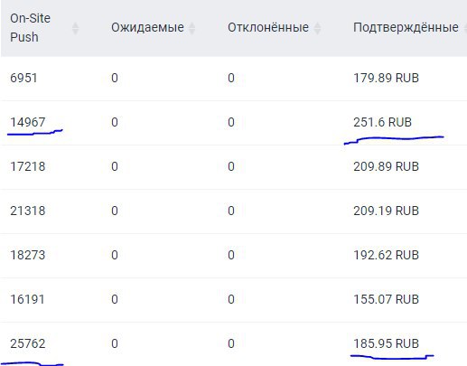Viewport: 467px width, 366px height.
Task: Select the 14967 push count cell
Action: (28, 122)
